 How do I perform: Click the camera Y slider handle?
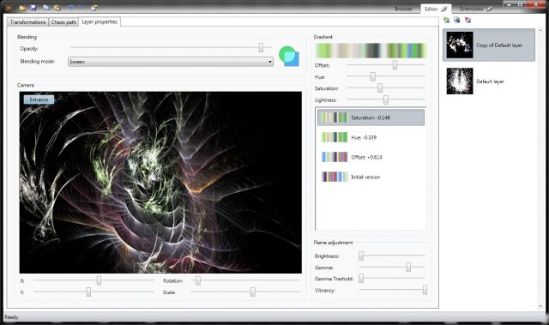point(88,292)
